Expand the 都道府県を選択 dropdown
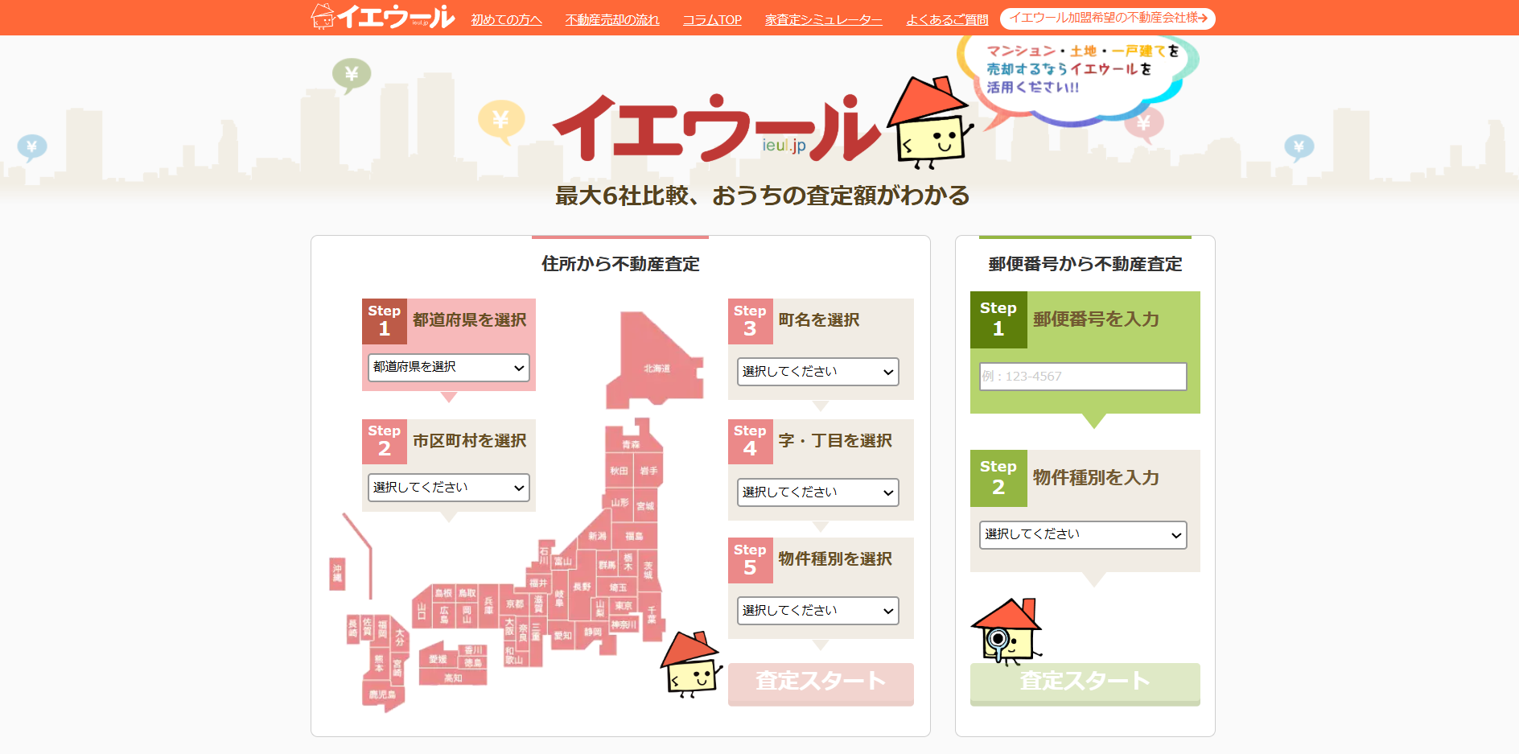Viewport: 1519px width, 754px height. point(449,367)
